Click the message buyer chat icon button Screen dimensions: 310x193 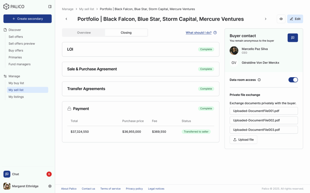click(292, 38)
